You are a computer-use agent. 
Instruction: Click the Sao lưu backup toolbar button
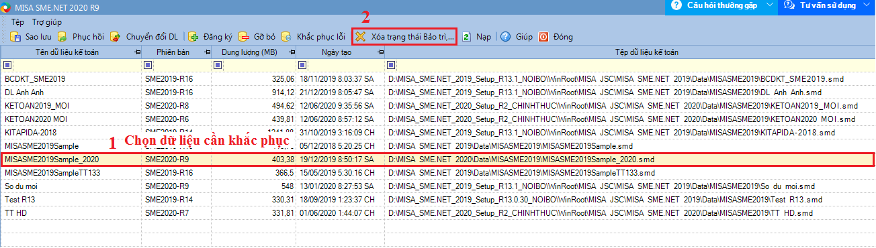[30, 37]
